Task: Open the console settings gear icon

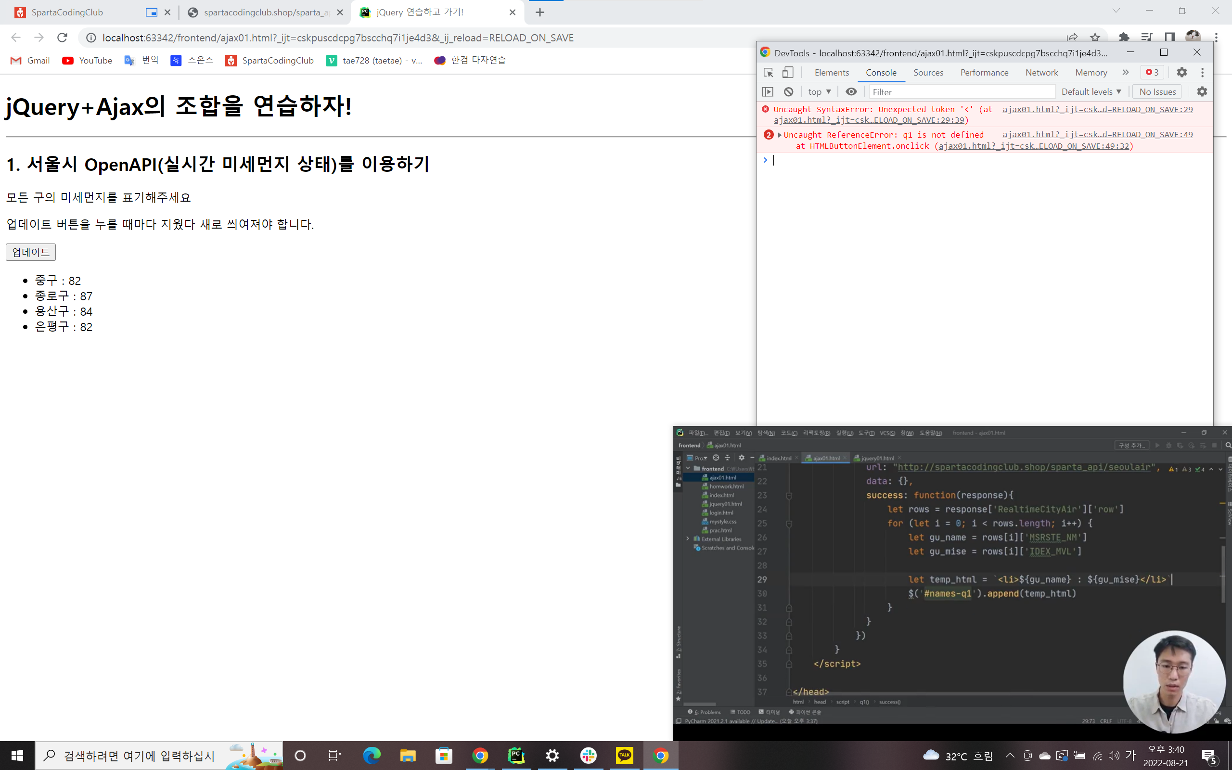Action: pos(1202,91)
